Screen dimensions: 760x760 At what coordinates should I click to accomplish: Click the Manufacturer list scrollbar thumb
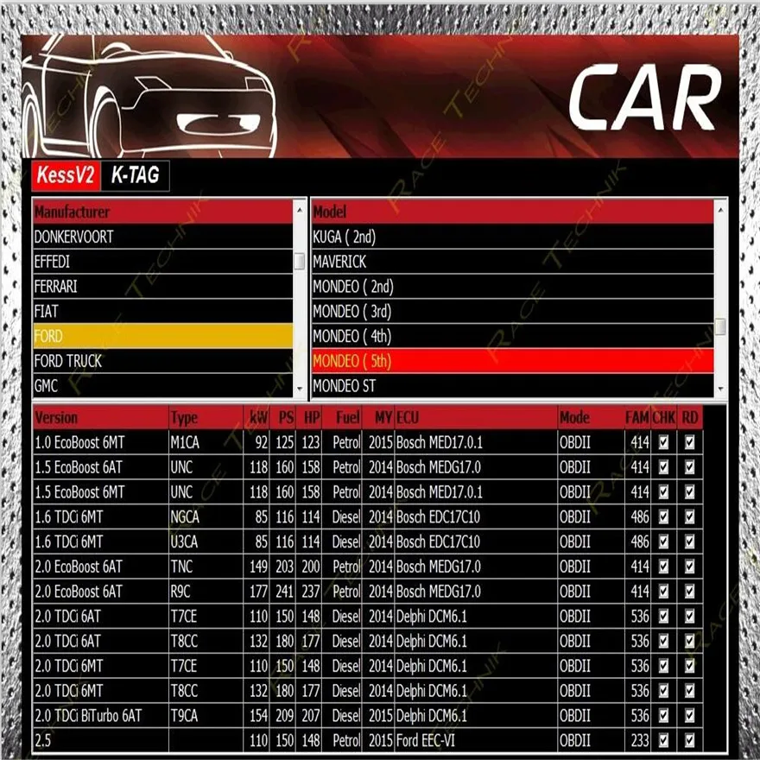(x=300, y=261)
